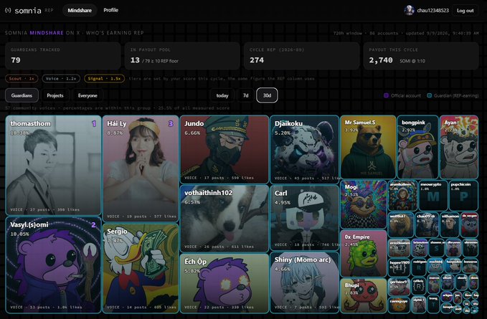The image size is (487, 319).
Task: Open the vothaithinh102 dog card
Action: [224, 218]
